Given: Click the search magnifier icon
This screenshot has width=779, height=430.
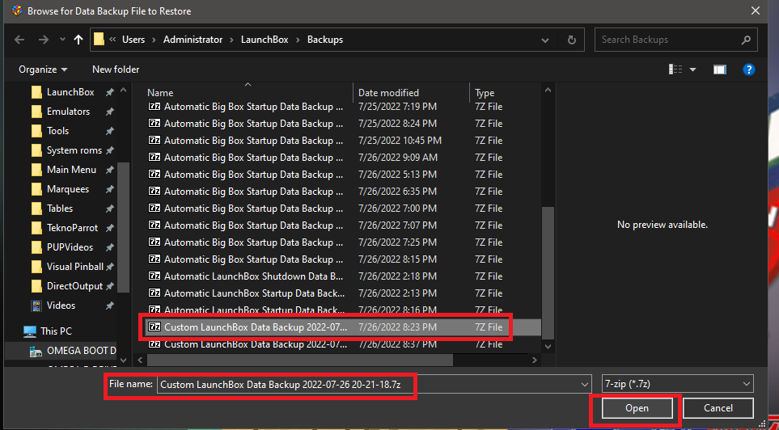Looking at the screenshot, I should tap(745, 40).
